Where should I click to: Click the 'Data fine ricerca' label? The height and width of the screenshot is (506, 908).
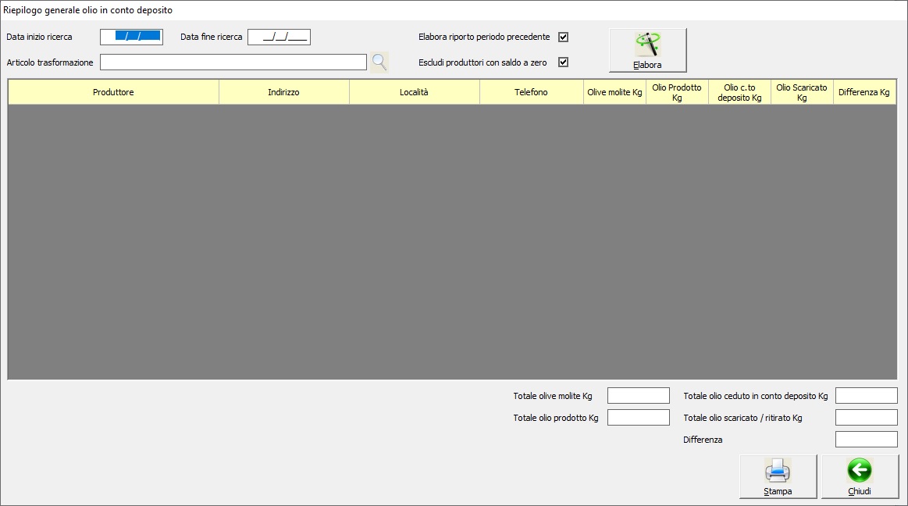click(x=212, y=37)
